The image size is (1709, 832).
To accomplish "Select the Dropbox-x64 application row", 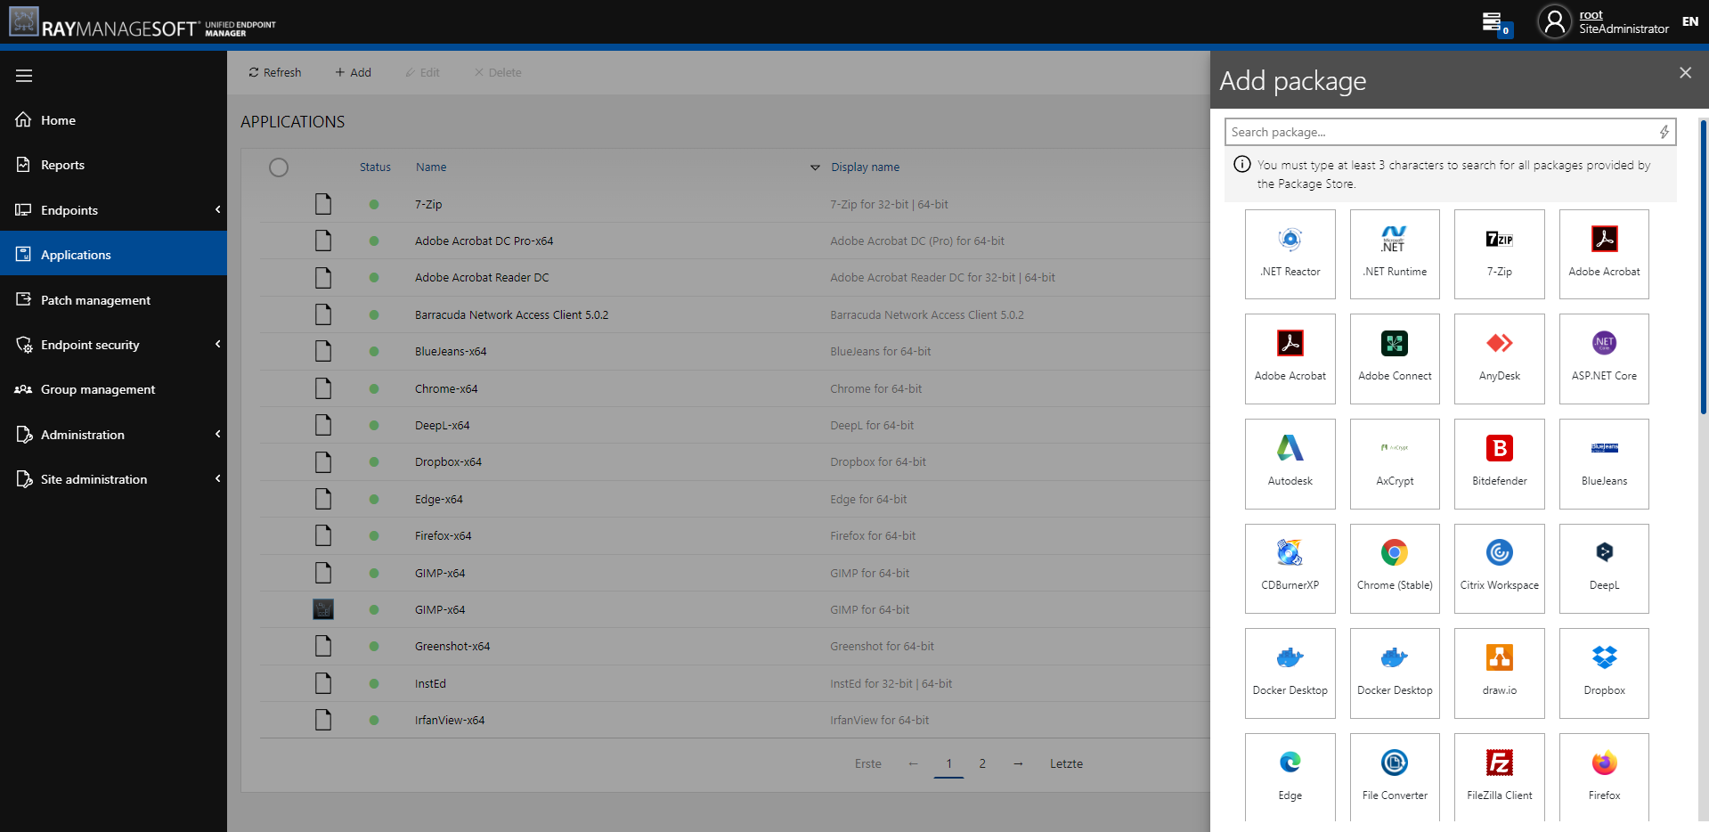I will [x=734, y=461].
